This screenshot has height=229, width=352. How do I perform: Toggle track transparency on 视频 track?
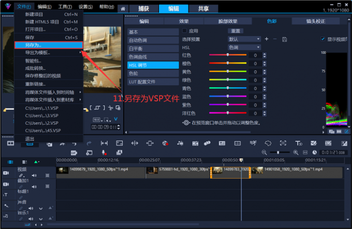coord(48,176)
